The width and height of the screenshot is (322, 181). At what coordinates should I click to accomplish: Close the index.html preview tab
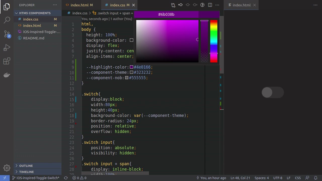255,5
